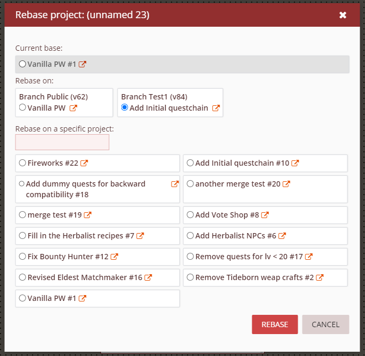Open external link for Add Initial questchain #10
Image resolution: width=365 pixels, height=356 pixels.
295,163
